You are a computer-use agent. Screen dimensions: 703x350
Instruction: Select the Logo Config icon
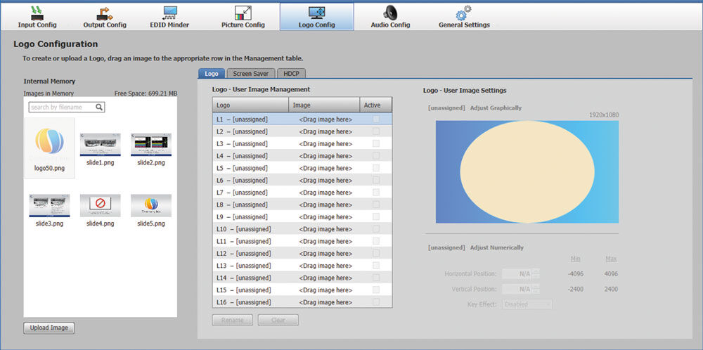pos(316,13)
